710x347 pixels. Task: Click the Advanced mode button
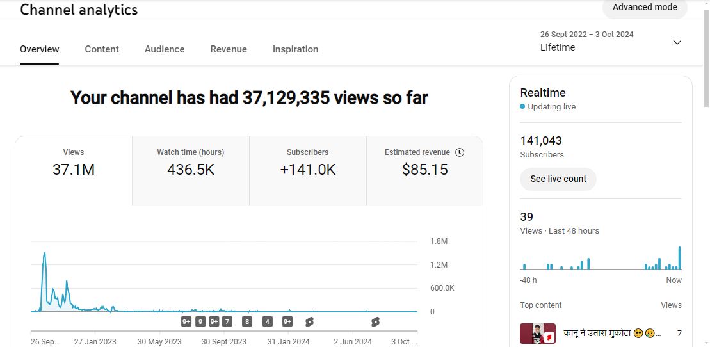(x=644, y=8)
